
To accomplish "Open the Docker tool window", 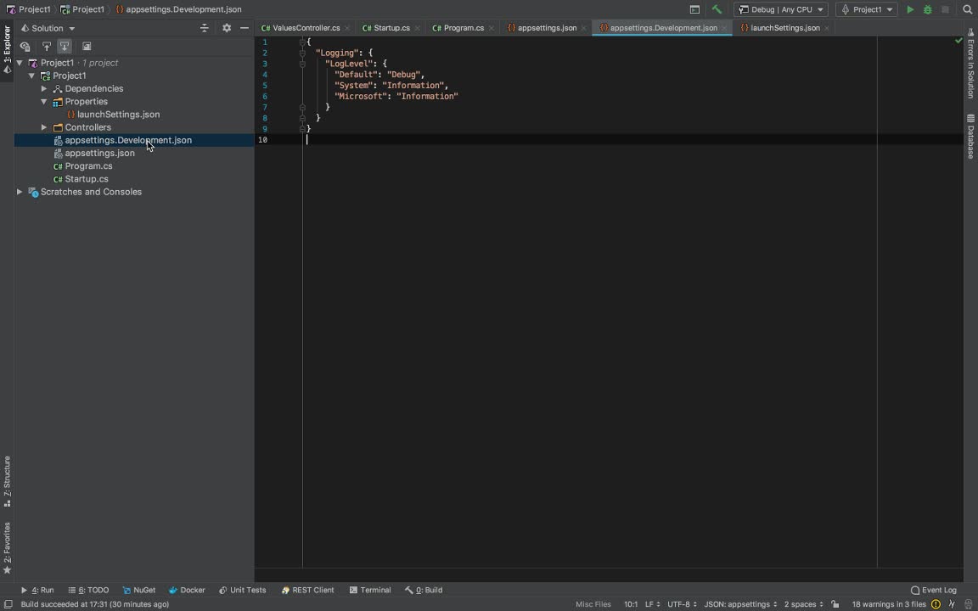I will 187,590.
